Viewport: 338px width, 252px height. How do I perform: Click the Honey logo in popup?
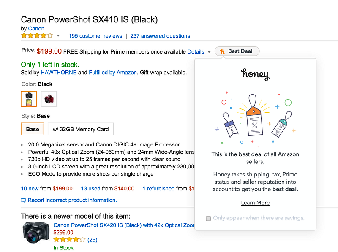coord(255,75)
